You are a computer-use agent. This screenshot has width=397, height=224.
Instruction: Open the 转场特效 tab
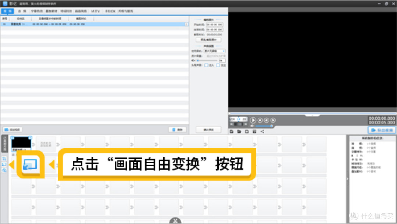coord(66,11)
